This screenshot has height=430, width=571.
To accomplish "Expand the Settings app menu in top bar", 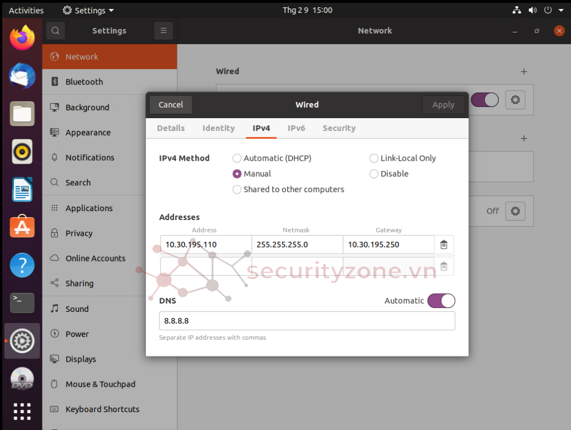I will click(x=88, y=10).
